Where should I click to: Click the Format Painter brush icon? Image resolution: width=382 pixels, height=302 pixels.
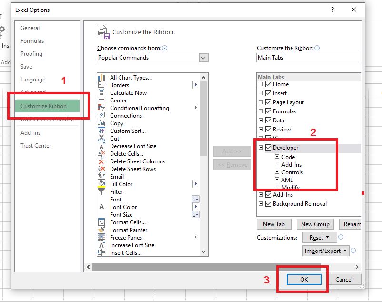tap(101, 230)
